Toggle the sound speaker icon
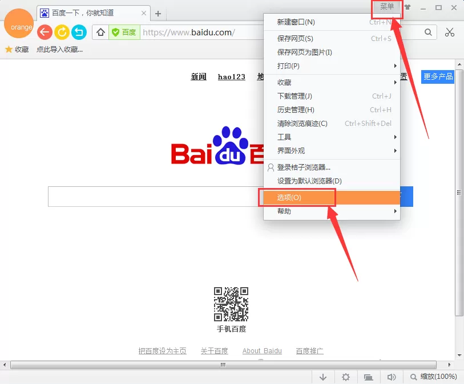464x384 pixels. 391,377
